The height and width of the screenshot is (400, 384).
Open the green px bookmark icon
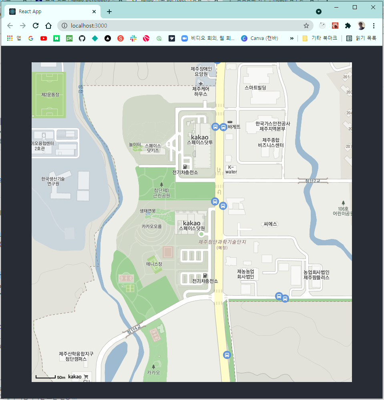[x=69, y=38]
